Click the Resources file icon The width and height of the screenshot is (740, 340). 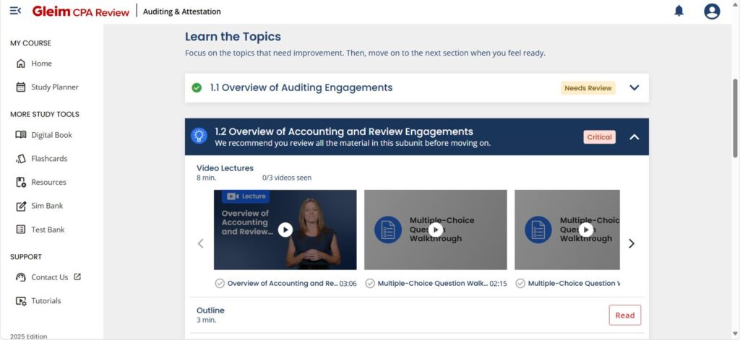pyautogui.click(x=21, y=183)
